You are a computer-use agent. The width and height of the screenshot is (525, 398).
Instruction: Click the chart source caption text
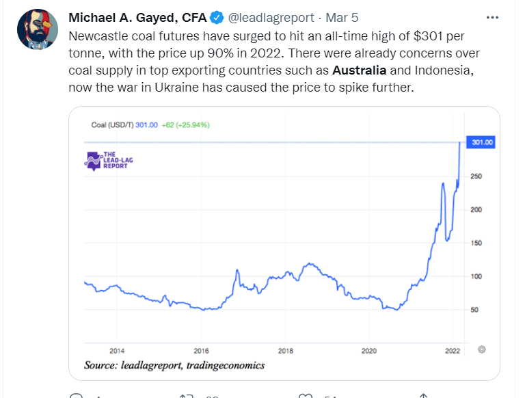pyautogui.click(x=174, y=366)
